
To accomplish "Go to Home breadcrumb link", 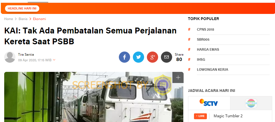I will (9, 19).
